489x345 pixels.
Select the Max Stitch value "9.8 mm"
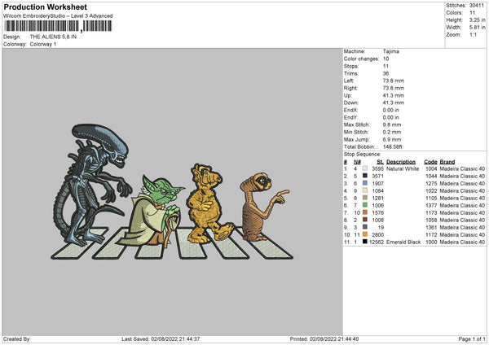coord(392,124)
